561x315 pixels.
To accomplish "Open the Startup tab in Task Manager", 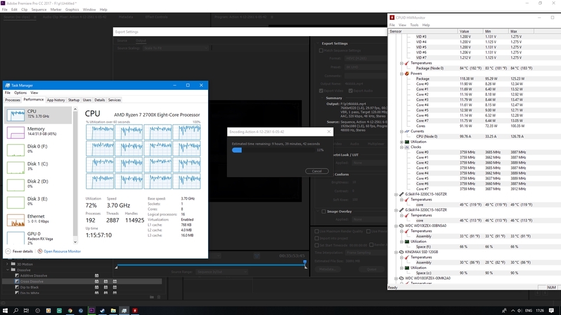I will coord(74,100).
